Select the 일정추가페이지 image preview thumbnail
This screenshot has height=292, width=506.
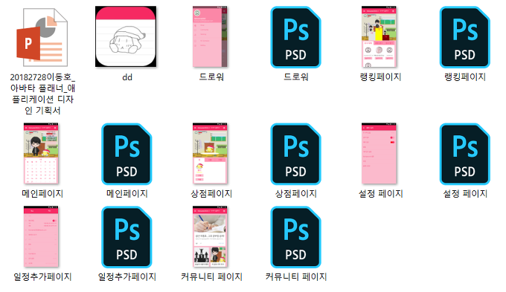[41, 236]
